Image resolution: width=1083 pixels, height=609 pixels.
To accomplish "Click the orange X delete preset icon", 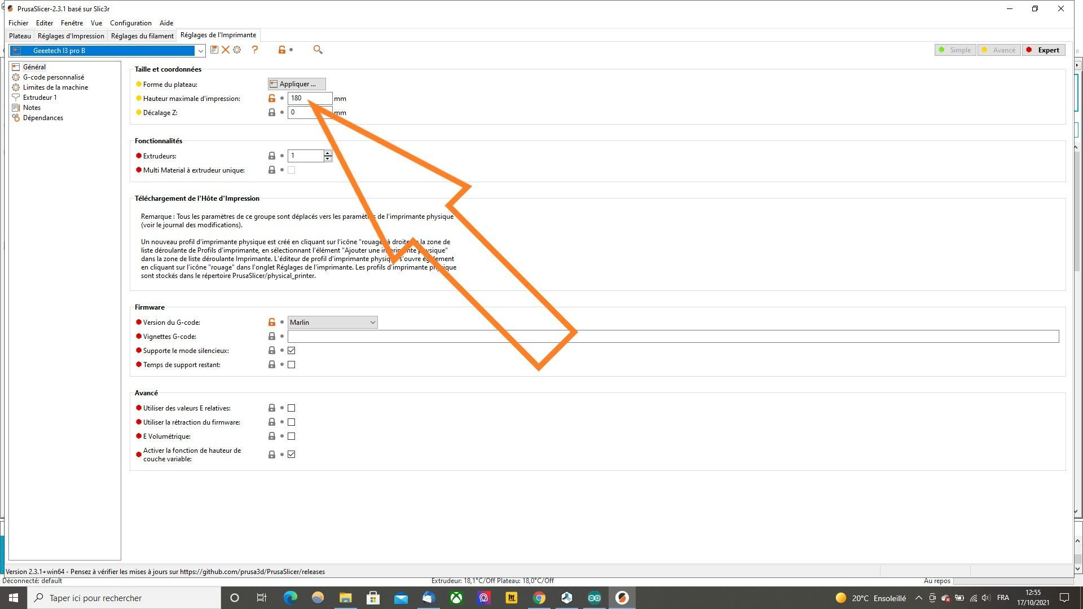I will click(x=226, y=50).
